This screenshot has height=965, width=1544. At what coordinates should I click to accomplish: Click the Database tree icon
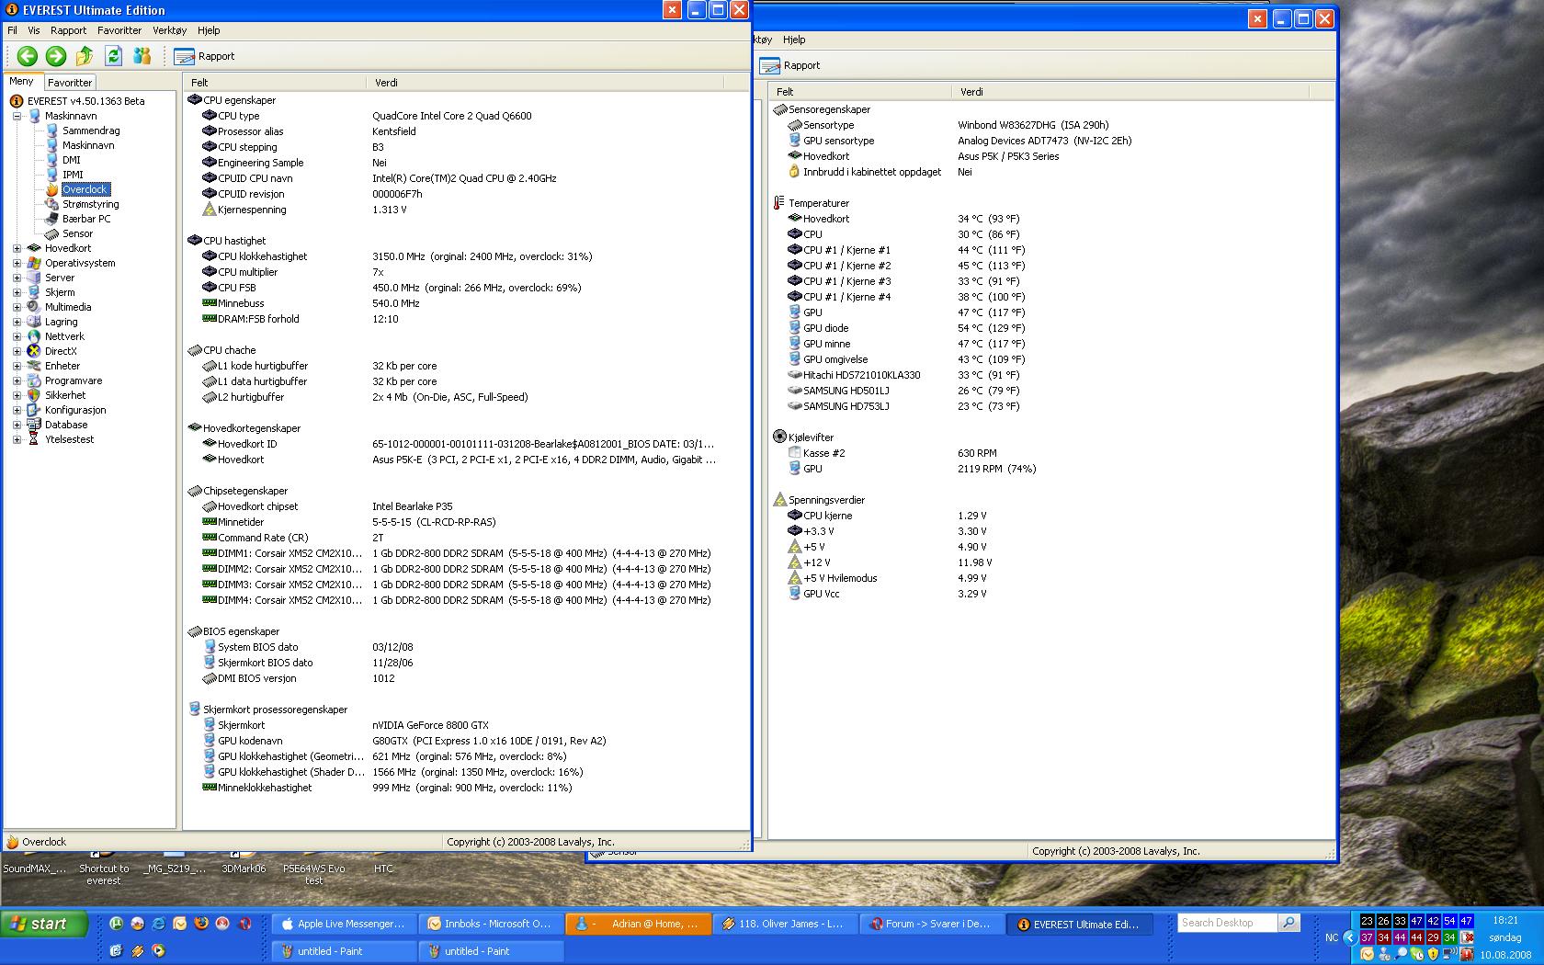coord(34,425)
